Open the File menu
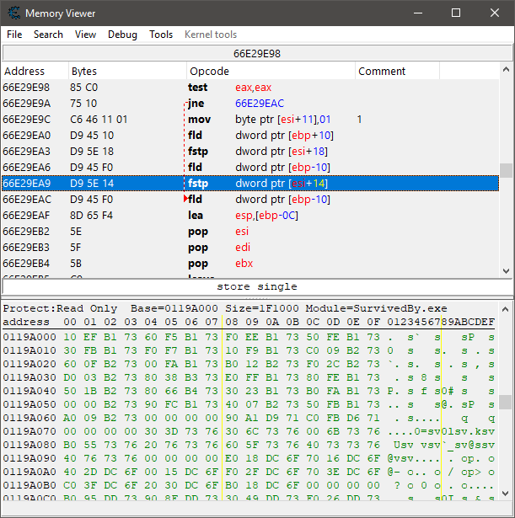Viewport: 515px width, 518px height. [14, 35]
